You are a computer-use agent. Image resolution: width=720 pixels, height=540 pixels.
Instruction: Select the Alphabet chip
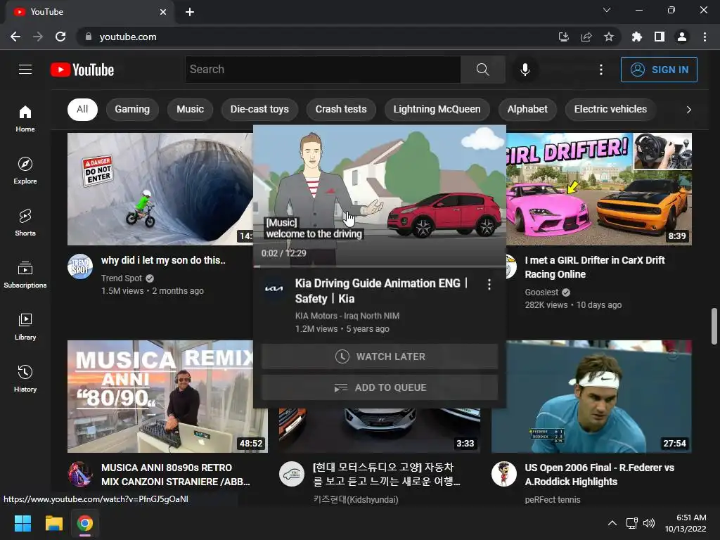[x=527, y=109]
